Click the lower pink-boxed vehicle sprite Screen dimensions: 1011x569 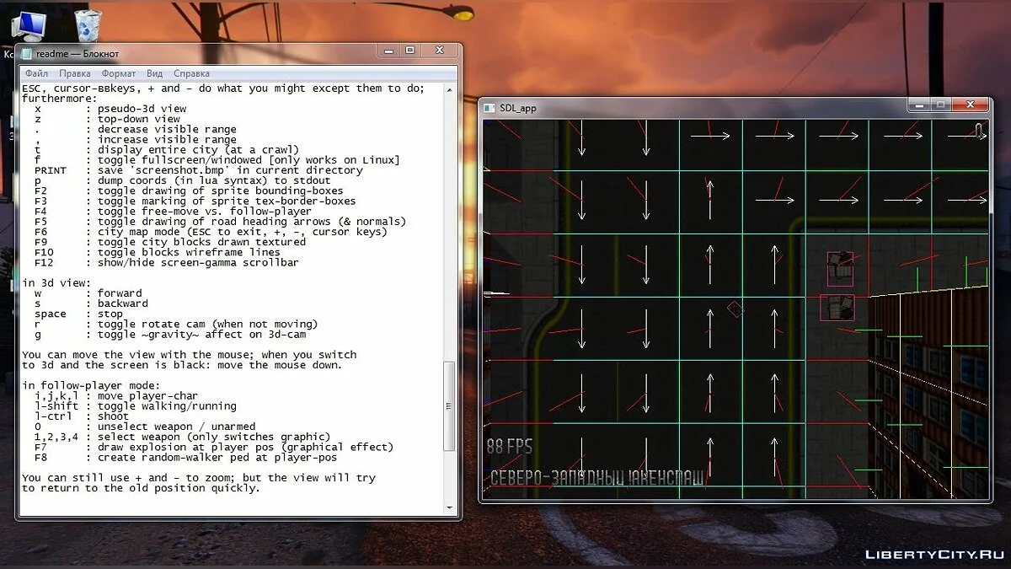coord(837,307)
